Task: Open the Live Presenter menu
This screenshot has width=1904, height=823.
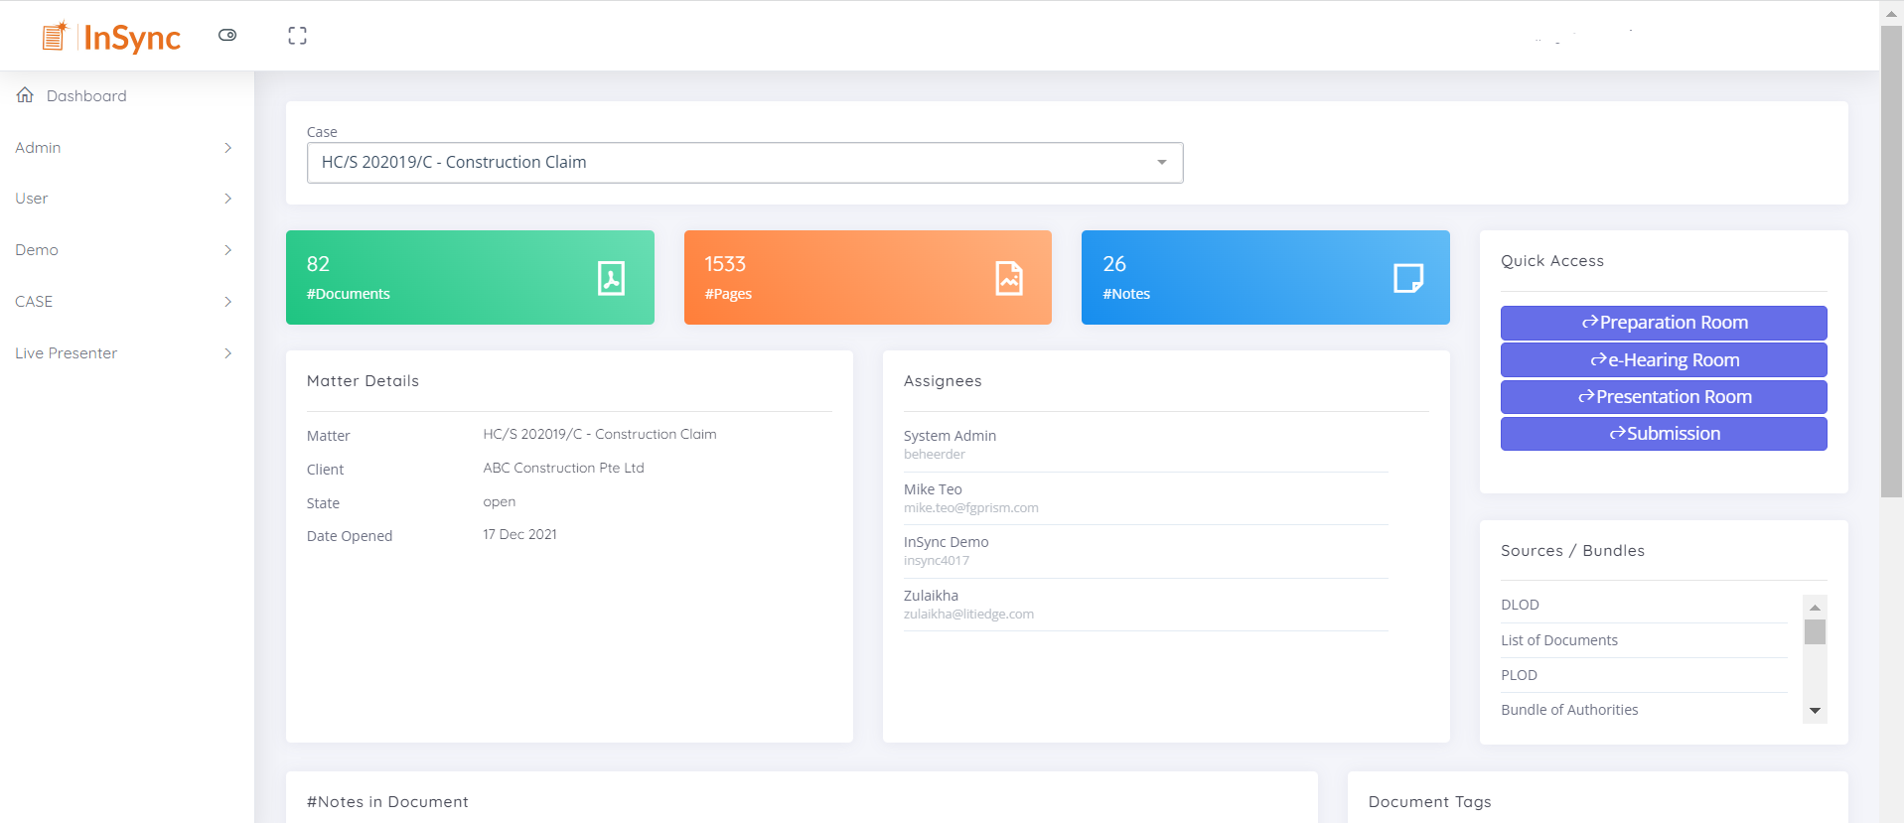Action: [x=124, y=353]
